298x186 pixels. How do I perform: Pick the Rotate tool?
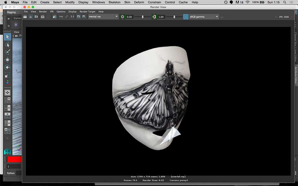point(7,68)
